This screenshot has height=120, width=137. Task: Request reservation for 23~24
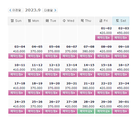121,93
